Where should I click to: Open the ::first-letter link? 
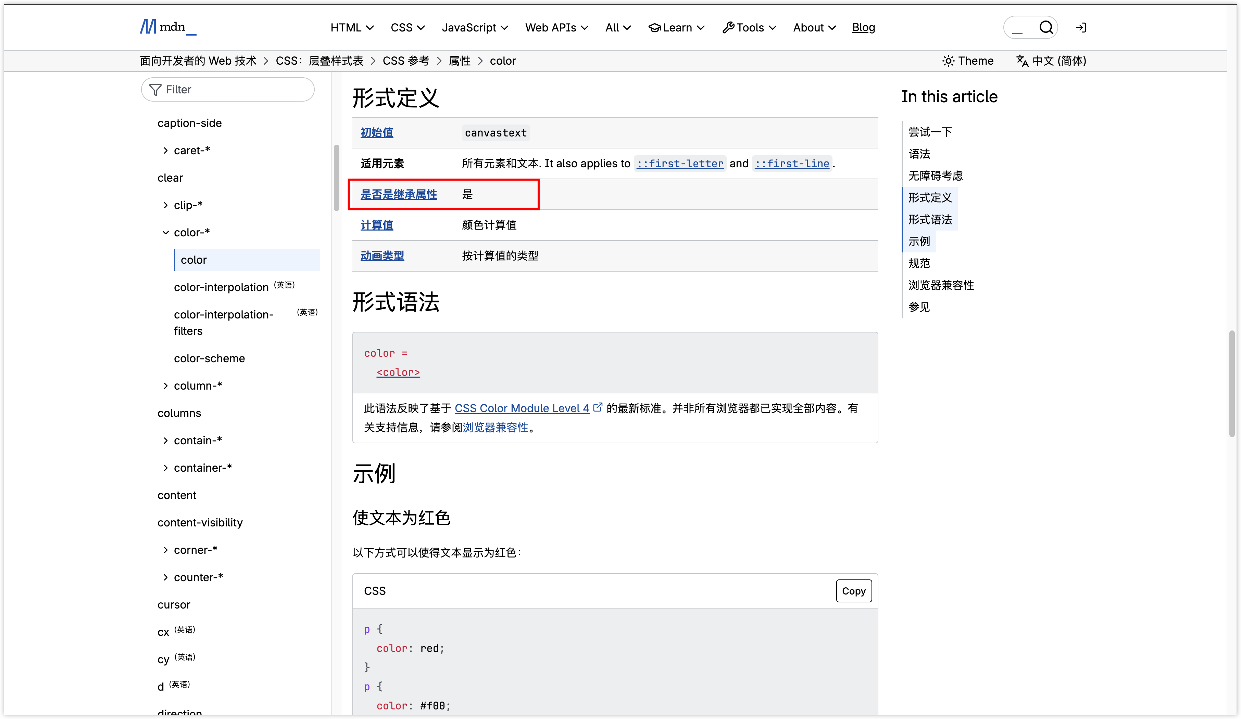pyautogui.click(x=680, y=163)
